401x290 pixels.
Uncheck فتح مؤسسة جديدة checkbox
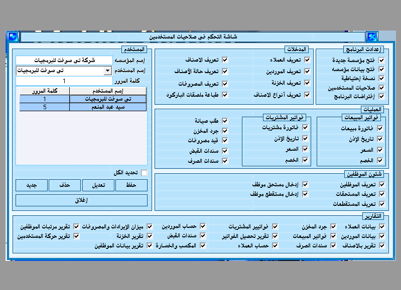point(381,60)
